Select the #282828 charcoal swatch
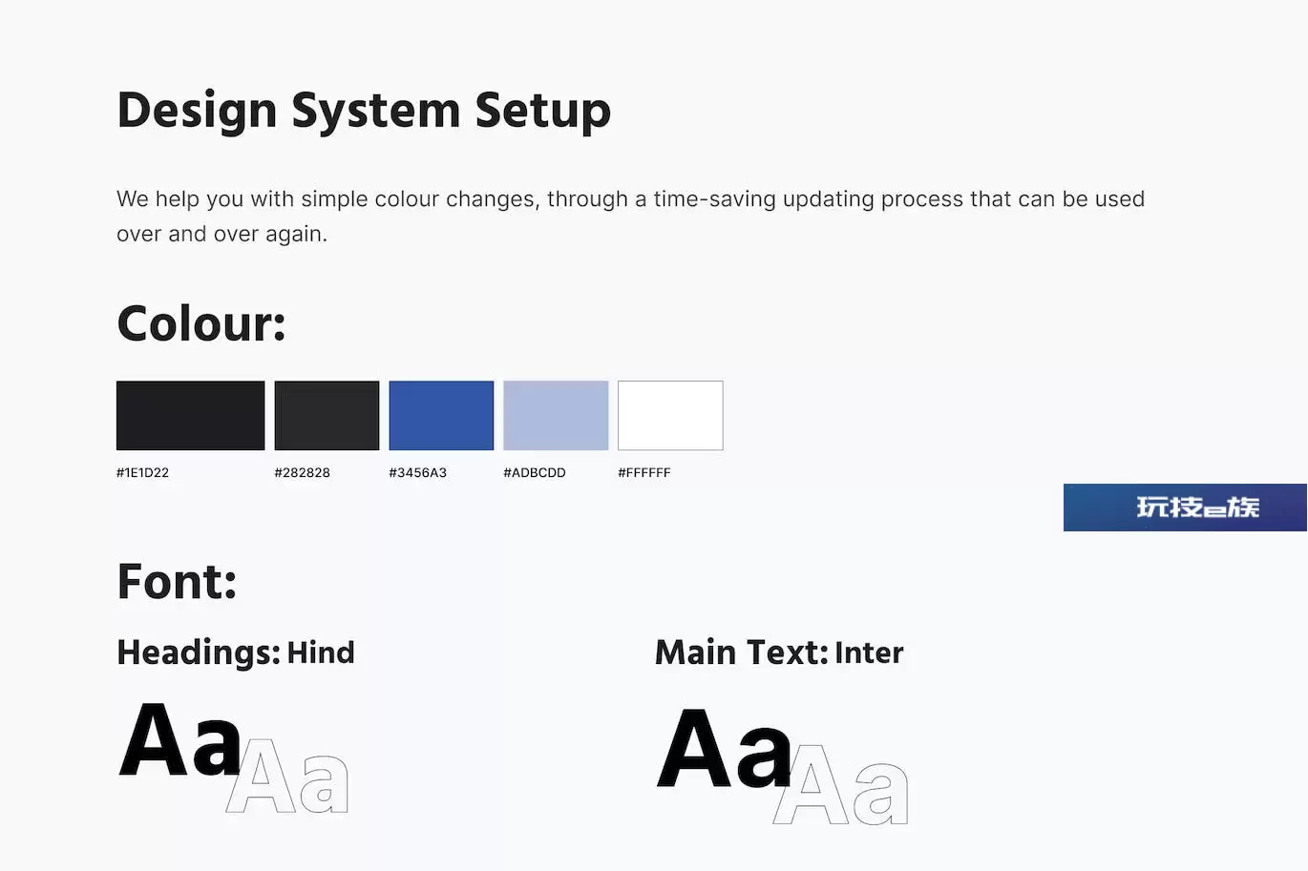Screen dimensions: 1308x871 (x=327, y=415)
